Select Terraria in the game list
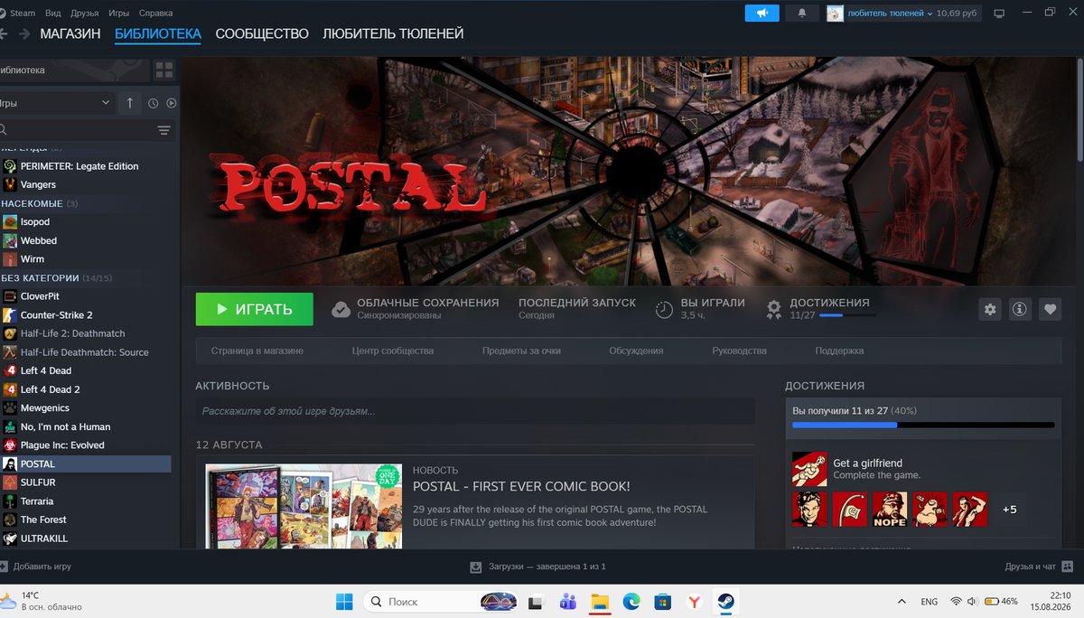This screenshot has height=618, width=1084. click(86, 501)
